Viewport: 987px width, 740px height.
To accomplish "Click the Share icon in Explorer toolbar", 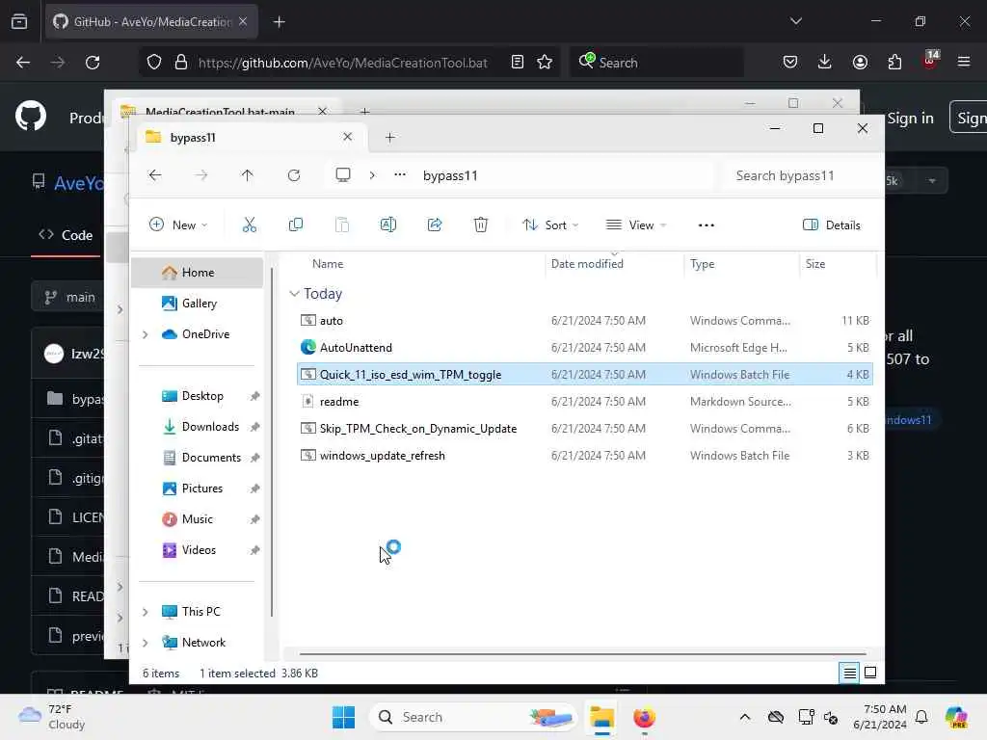I will click(435, 225).
